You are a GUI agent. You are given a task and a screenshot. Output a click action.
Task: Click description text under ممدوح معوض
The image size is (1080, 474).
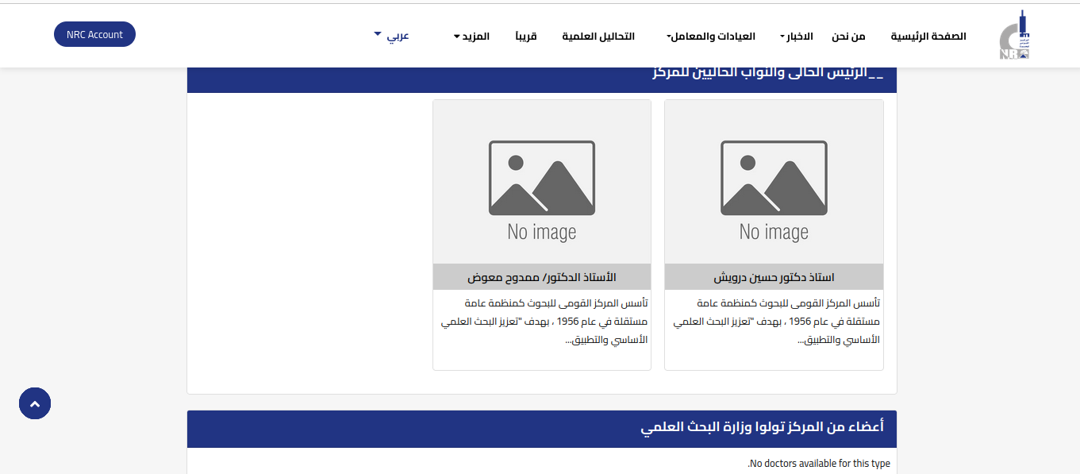(x=544, y=322)
